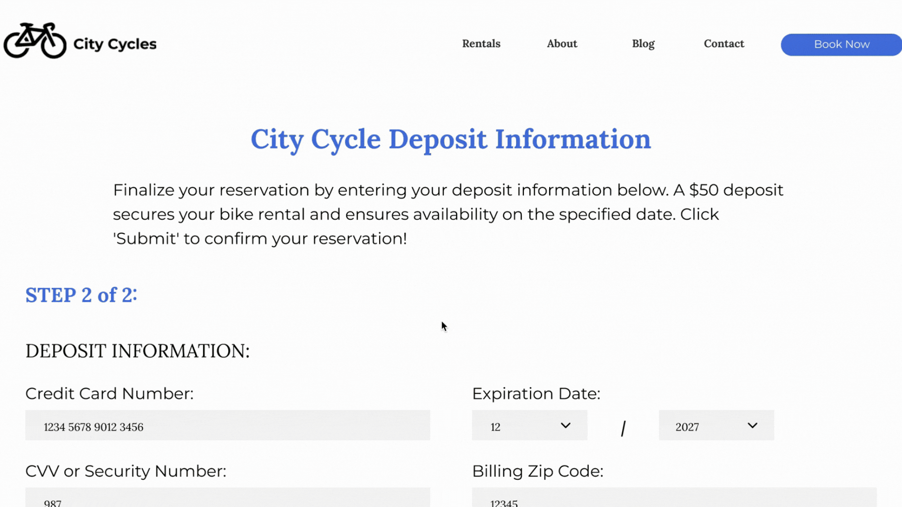Click the chevron arrow on year dropdown
The height and width of the screenshot is (507, 902).
[x=752, y=425]
